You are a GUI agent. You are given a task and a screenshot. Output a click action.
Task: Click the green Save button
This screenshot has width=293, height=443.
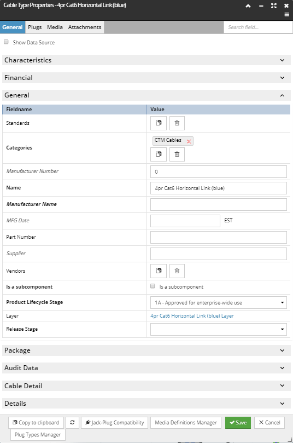coord(238,422)
